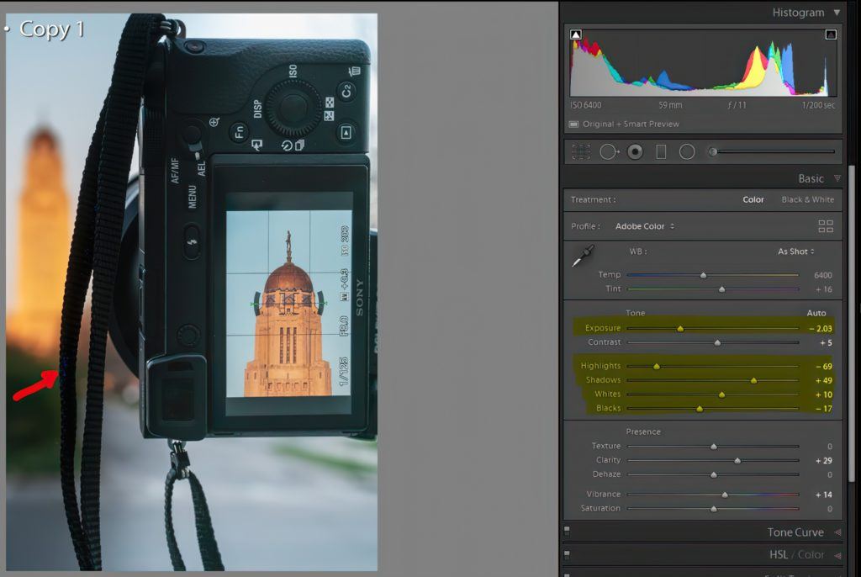Viewport: 861px width, 577px height.
Task: Toggle the Tone Curve panel switch
Action: point(568,532)
